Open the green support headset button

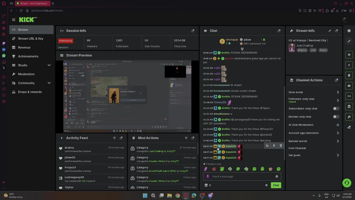347,183
